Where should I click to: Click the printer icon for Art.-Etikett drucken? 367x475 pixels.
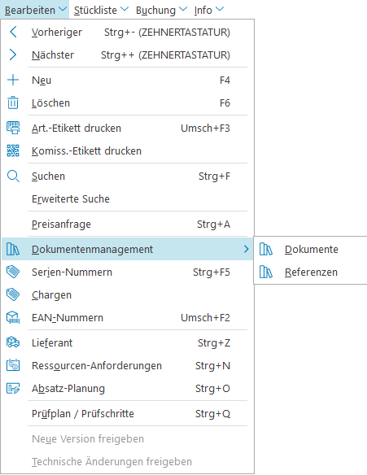tap(13, 128)
